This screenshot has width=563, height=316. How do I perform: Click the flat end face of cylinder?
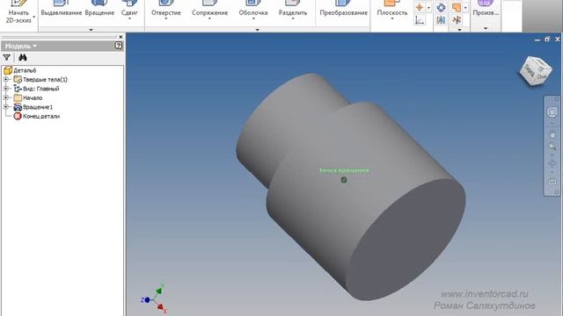tap(406, 240)
